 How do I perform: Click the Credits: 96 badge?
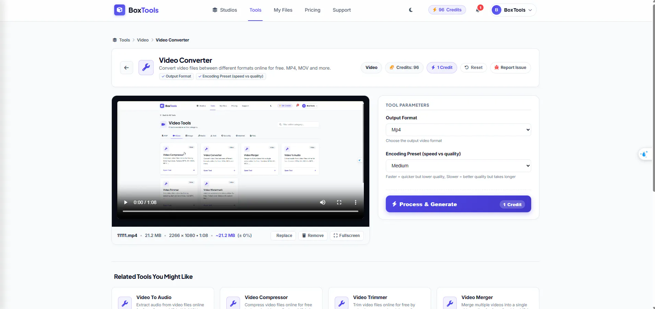(404, 68)
